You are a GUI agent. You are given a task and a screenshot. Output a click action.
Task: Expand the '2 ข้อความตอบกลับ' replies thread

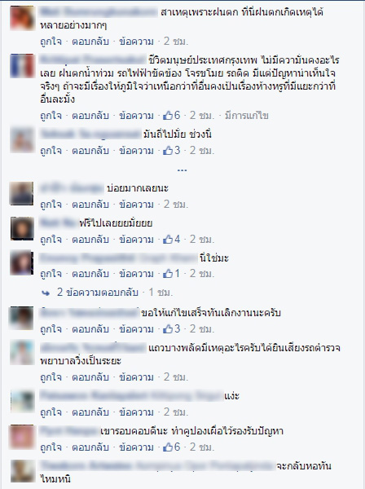pyautogui.click(x=98, y=293)
